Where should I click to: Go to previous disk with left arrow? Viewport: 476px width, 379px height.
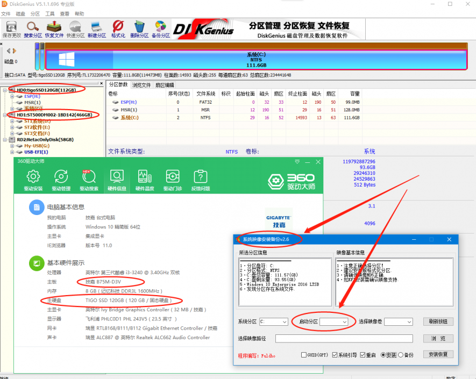pyautogui.click(x=9, y=51)
